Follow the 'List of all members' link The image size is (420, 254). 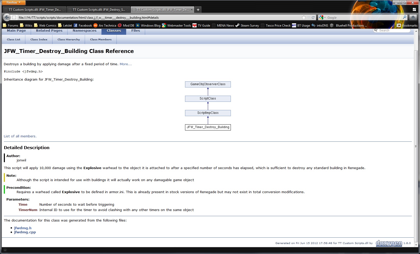click(20, 136)
